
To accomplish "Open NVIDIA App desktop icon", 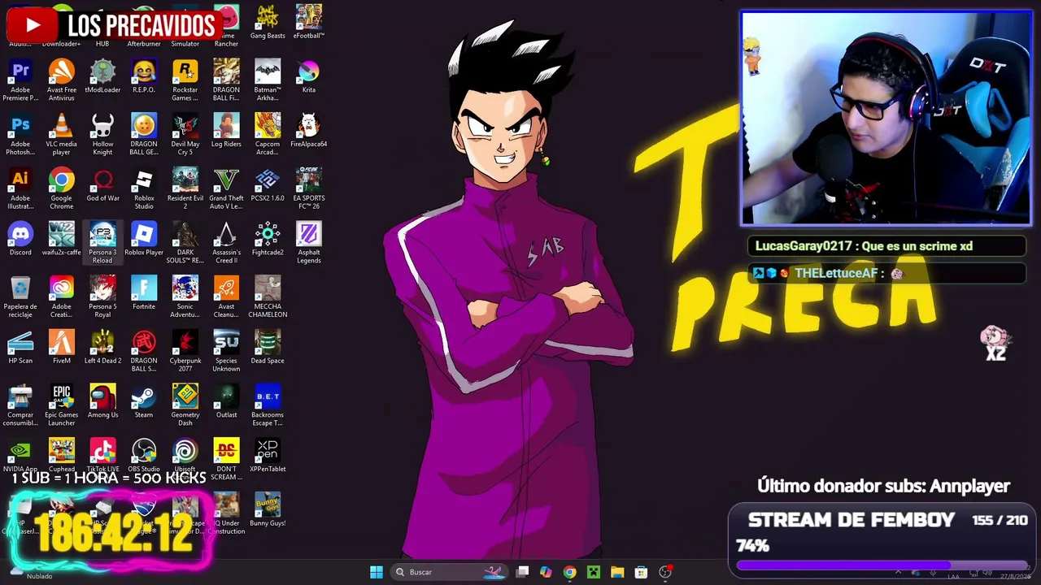I will pos(20,456).
